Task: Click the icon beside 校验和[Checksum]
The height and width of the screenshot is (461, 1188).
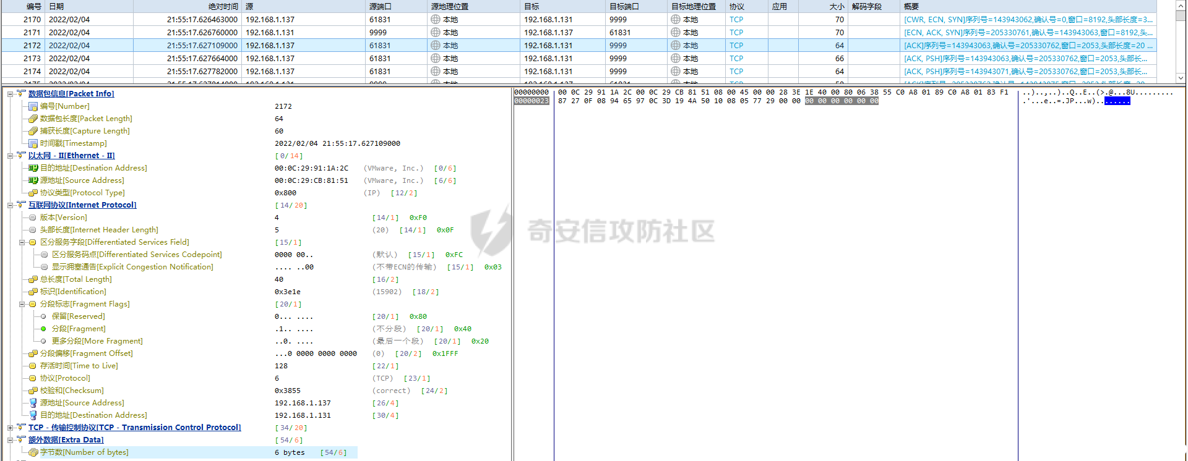Action: point(33,391)
